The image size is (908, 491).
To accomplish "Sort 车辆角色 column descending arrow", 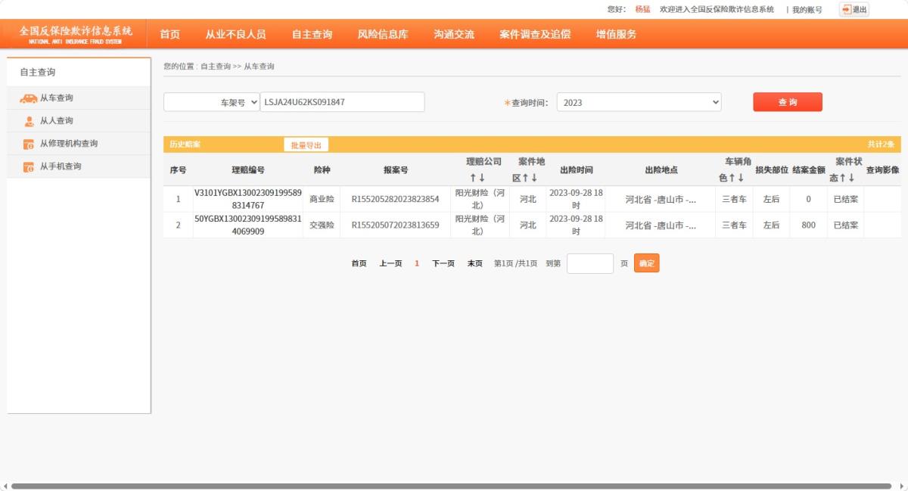I will click(741, 178).
